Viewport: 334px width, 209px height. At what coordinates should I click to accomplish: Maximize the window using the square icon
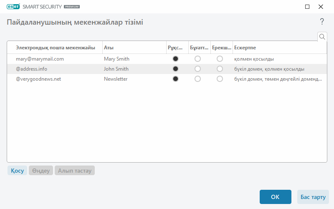(307, 7)
